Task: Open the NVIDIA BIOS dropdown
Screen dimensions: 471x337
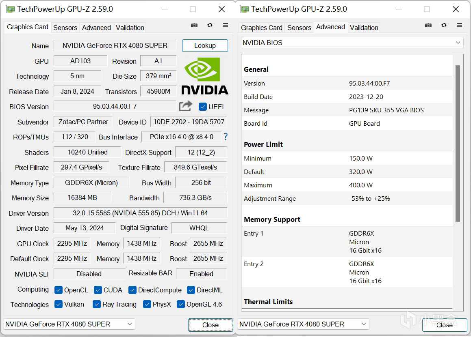Action: click(x=352, y=43)
